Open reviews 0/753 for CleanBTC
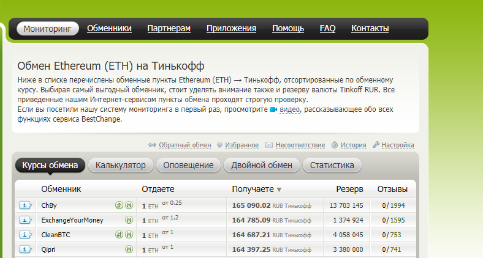The height and width of the screenshot is (258, 483). (392, 235)
